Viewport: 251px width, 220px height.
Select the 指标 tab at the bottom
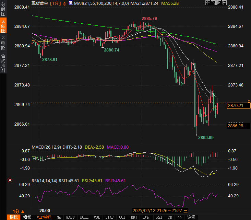pos(14,217)
